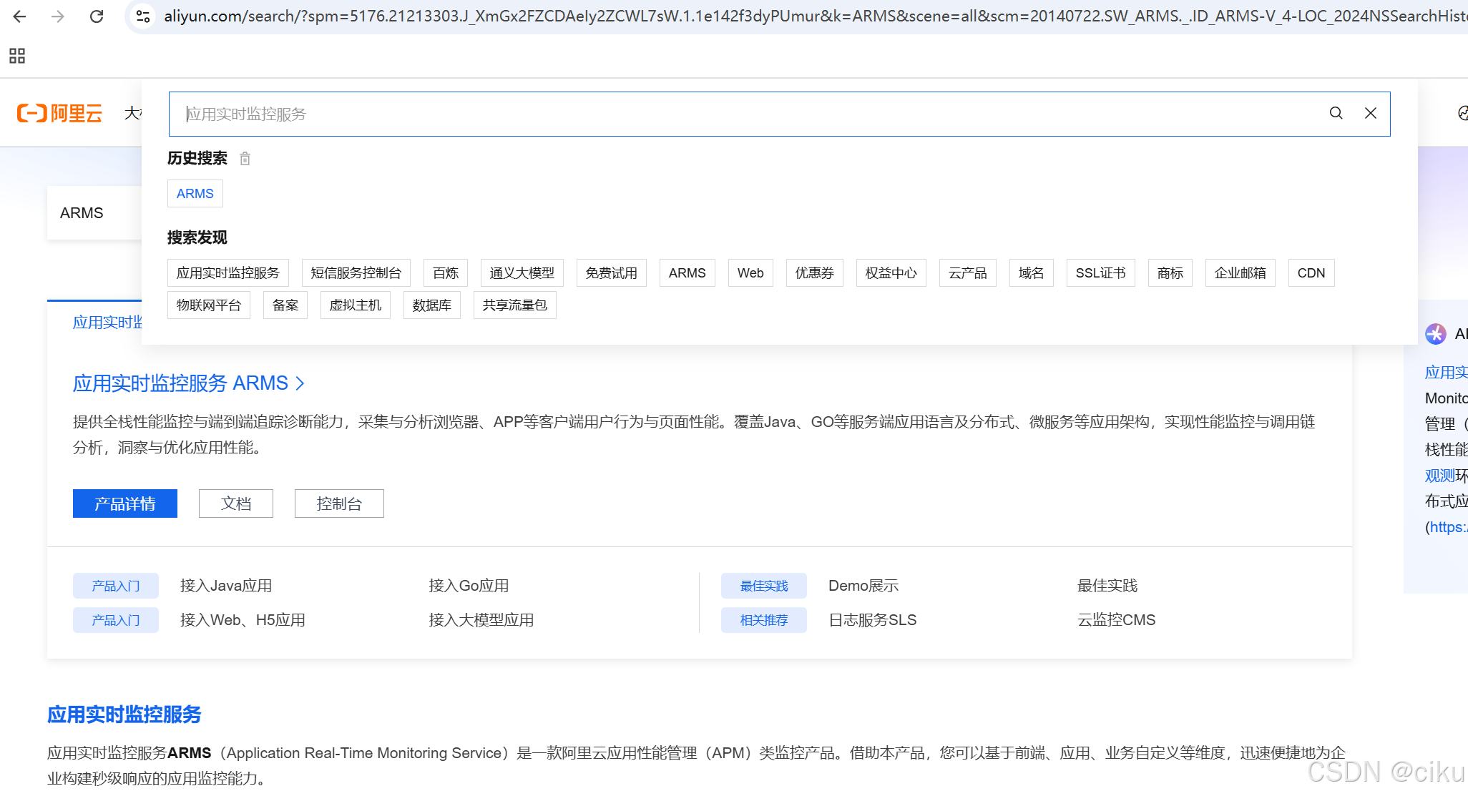Open 应用实时监控服务 ARMS product link
This screenshot has height=796, width=1468.
tap(189, 383)
